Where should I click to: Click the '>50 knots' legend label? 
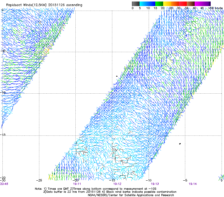(216, 8)
